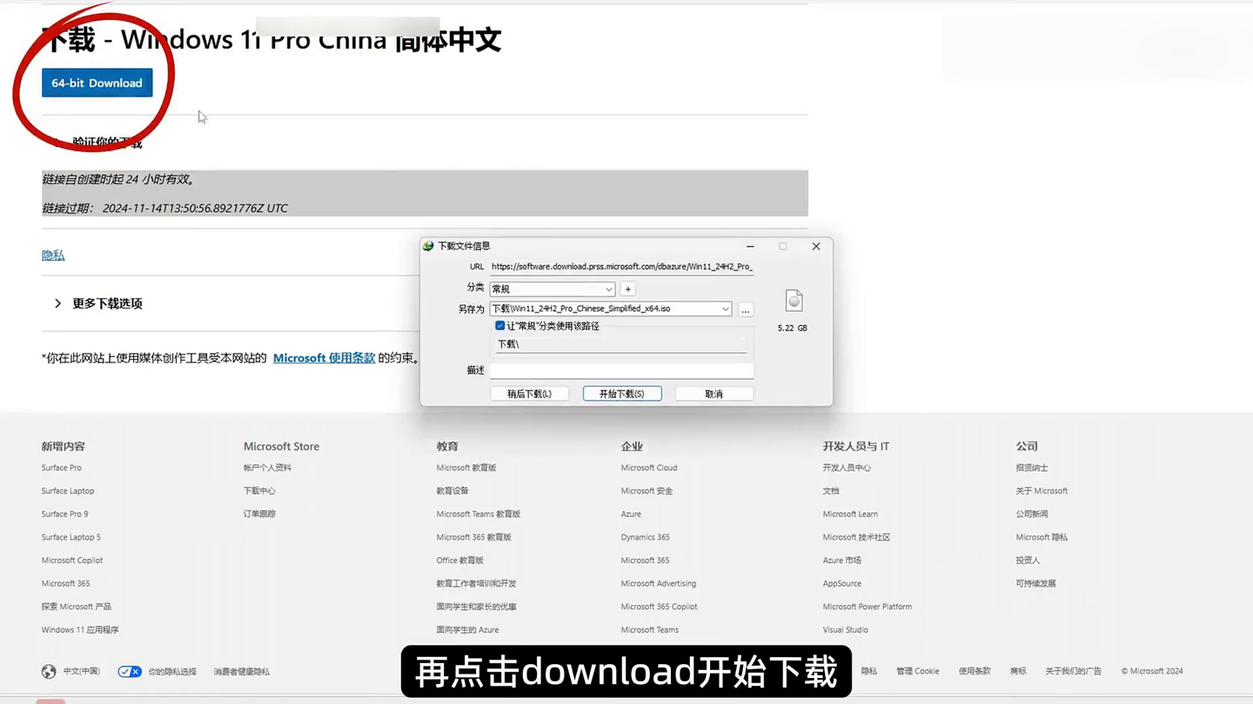Open 使用条款 link in the footer bar
Screen dimensions: 1253x704
click(x=975, y=671)
